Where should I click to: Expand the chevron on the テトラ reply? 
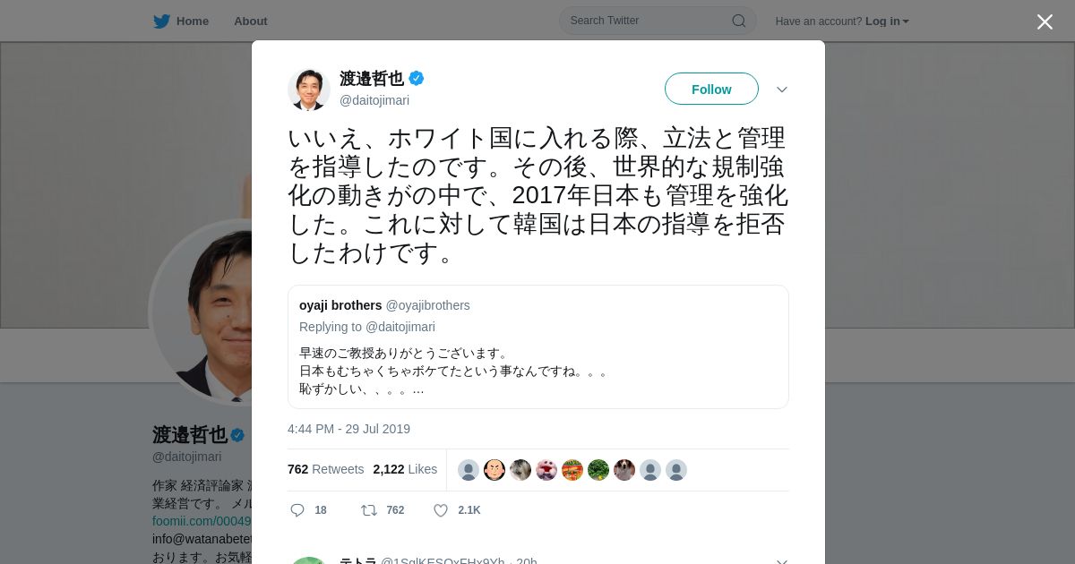pyautogui.click(x=781, y=561)
